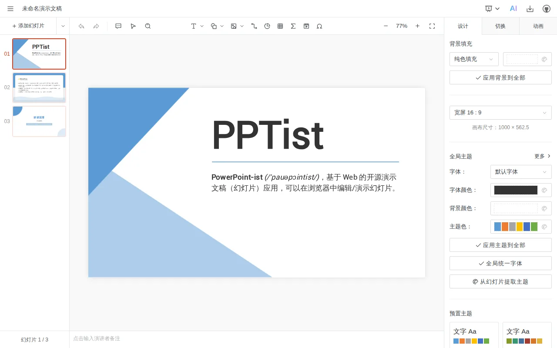The image size is (557, 348).
Task: Click 应用背景到全部 button
Action: pyautogui.click(x=500, y=77)
